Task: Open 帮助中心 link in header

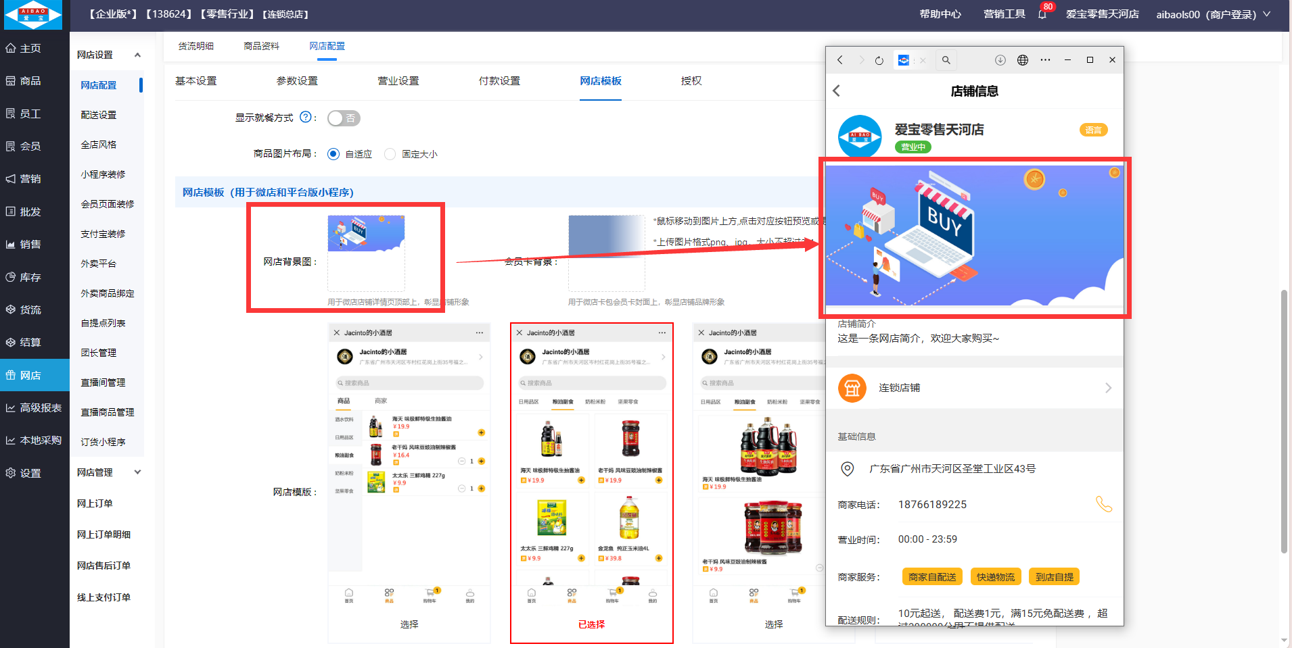Action: click(940, 14)
